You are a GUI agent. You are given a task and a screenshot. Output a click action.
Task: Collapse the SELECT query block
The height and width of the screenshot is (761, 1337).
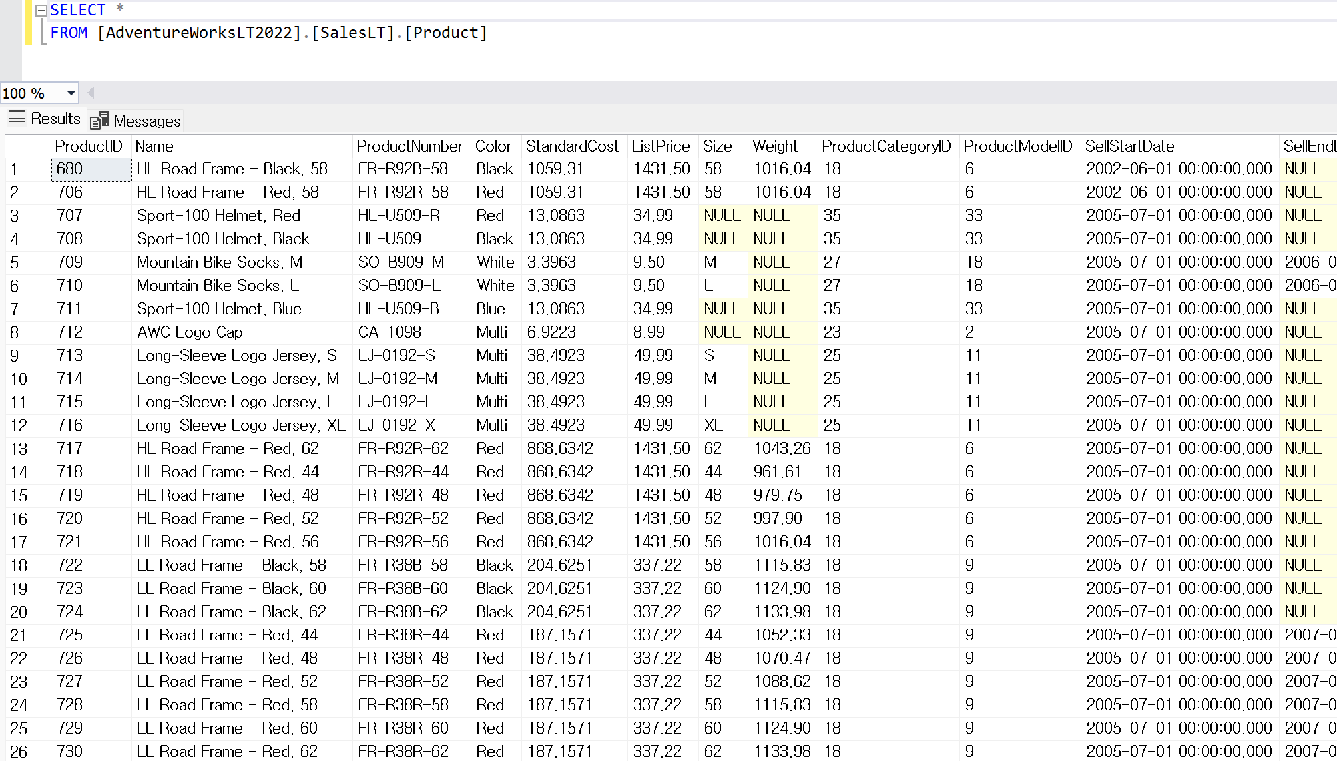41,11
